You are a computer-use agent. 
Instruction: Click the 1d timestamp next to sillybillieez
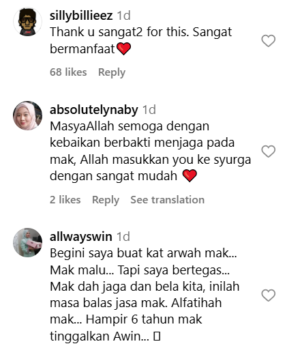tap(124, 16)
